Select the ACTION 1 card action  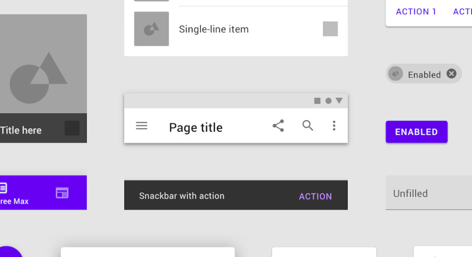(x=416, y=12)
